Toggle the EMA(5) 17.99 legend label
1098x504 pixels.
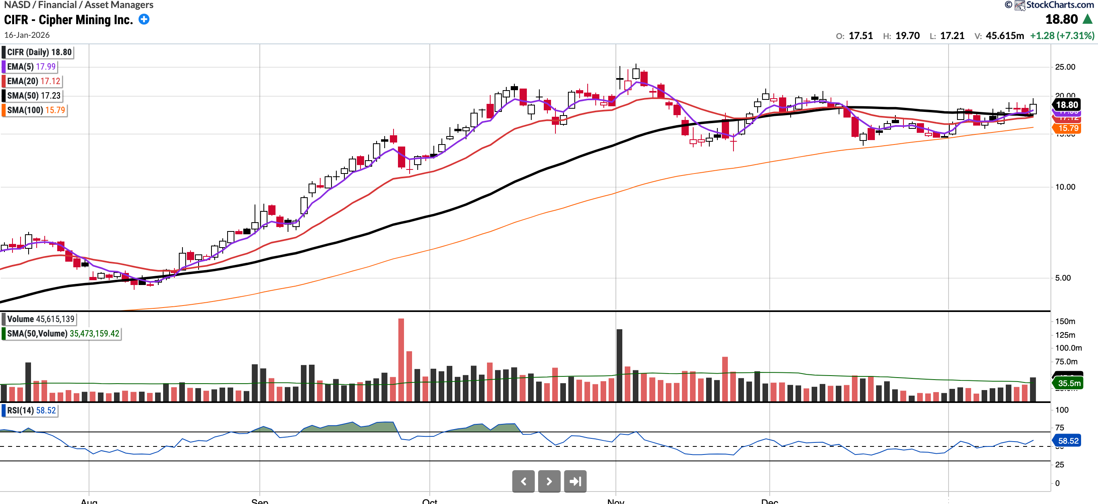(x=31, y=66)
